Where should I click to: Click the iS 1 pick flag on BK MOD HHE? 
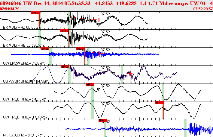(64, 31)
